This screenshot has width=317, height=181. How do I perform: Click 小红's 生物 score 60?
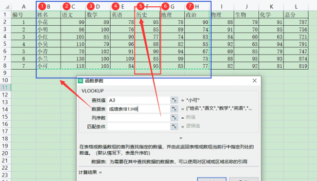coord(246,36)
